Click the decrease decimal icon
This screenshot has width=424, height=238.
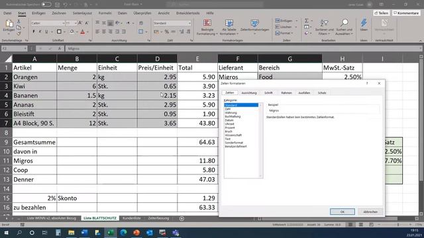188,32
